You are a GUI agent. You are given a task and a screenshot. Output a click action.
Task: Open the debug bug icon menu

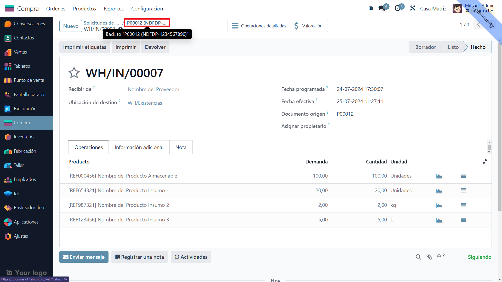pos(371,8)
